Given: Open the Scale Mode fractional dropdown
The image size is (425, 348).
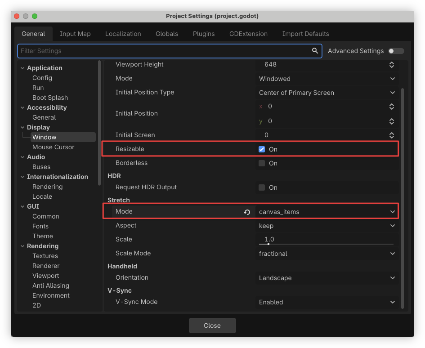Looking at the screenshot, I should pyautogui.click(x=327, y=254).
